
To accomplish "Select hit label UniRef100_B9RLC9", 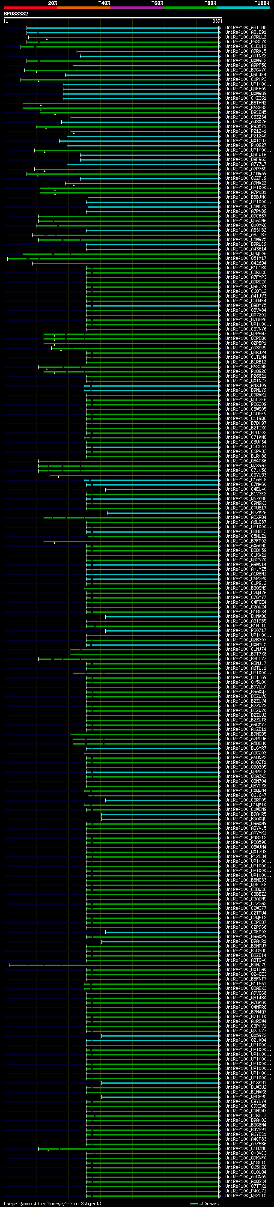I will tap(245, 244).
